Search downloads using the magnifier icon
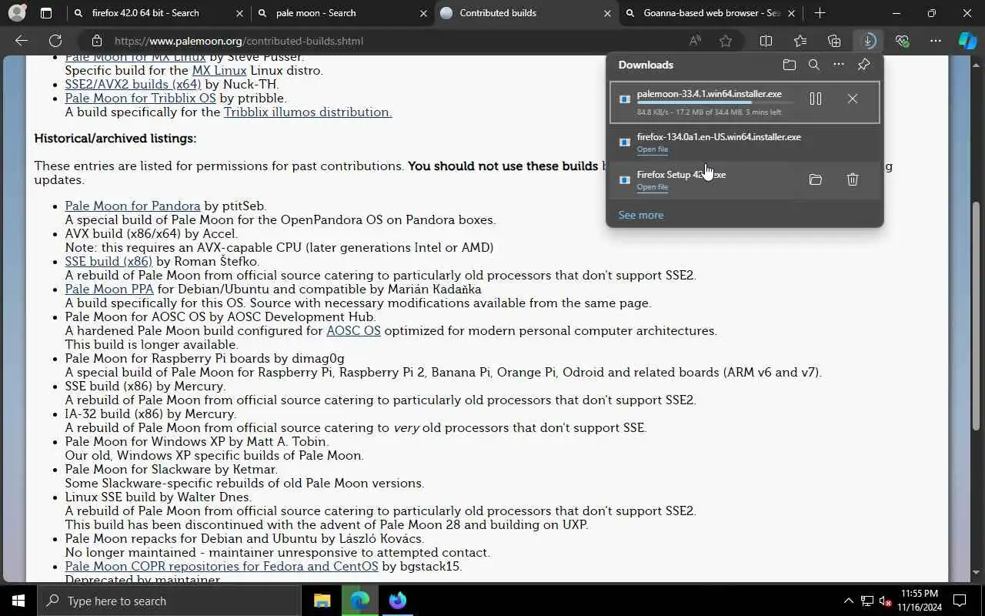This screenshot has width=985, height=616. point(813,65)
